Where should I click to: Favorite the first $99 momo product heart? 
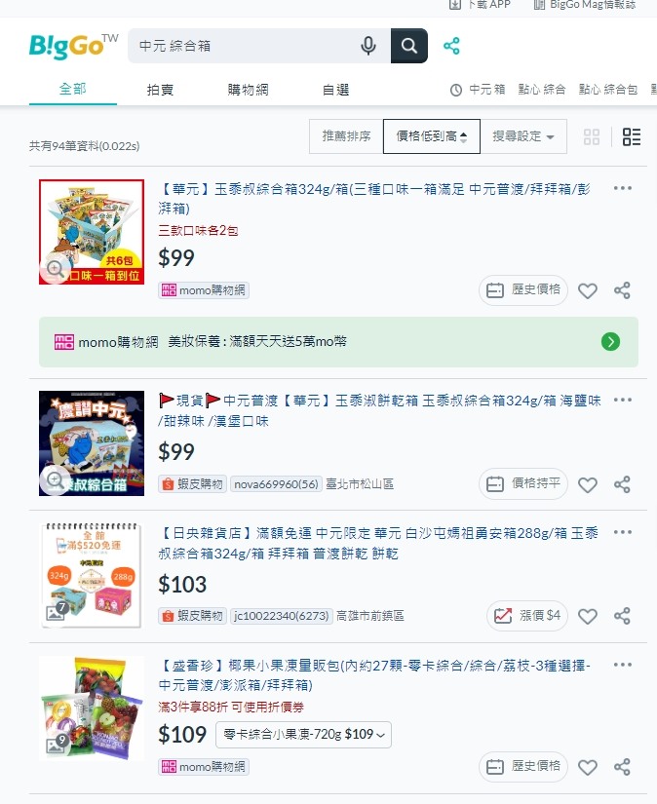(x=587, y=290)
